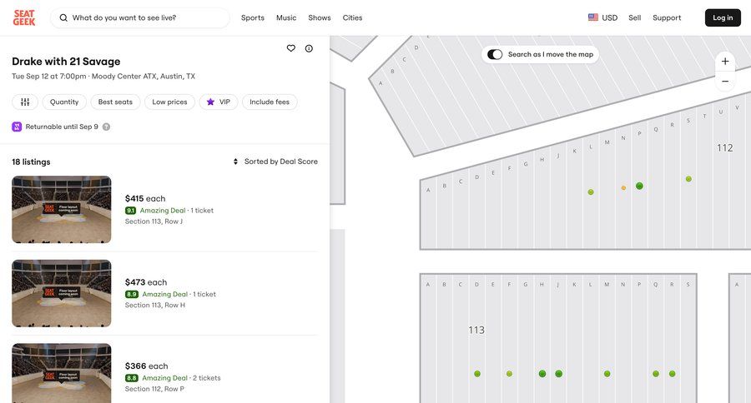Zoom out on the seat map
The width and height of the screenshot is (751, 403).
(725, 81)
